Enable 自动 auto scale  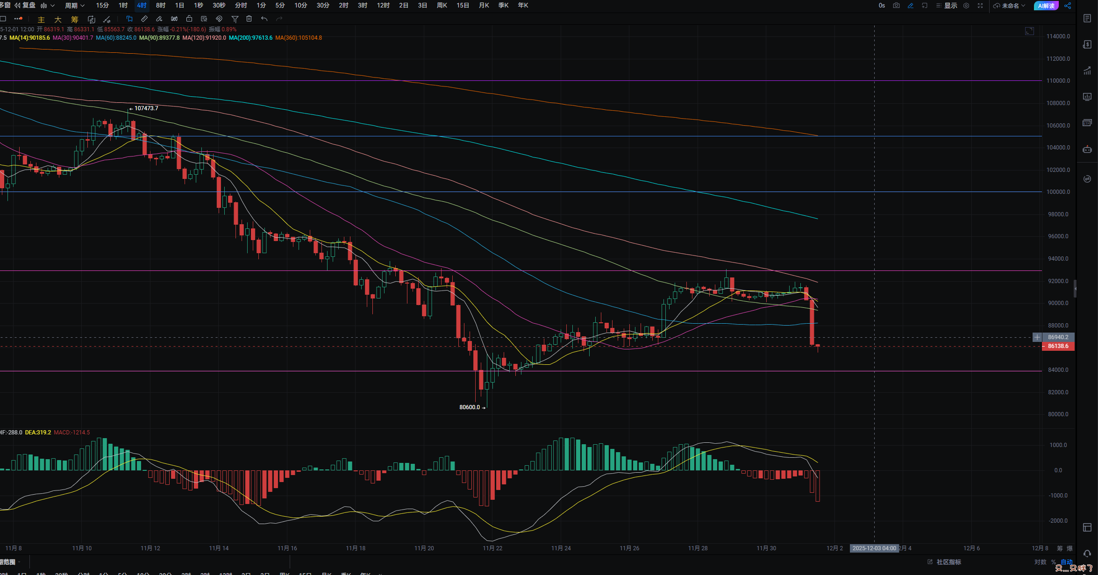click(1067, 562)
